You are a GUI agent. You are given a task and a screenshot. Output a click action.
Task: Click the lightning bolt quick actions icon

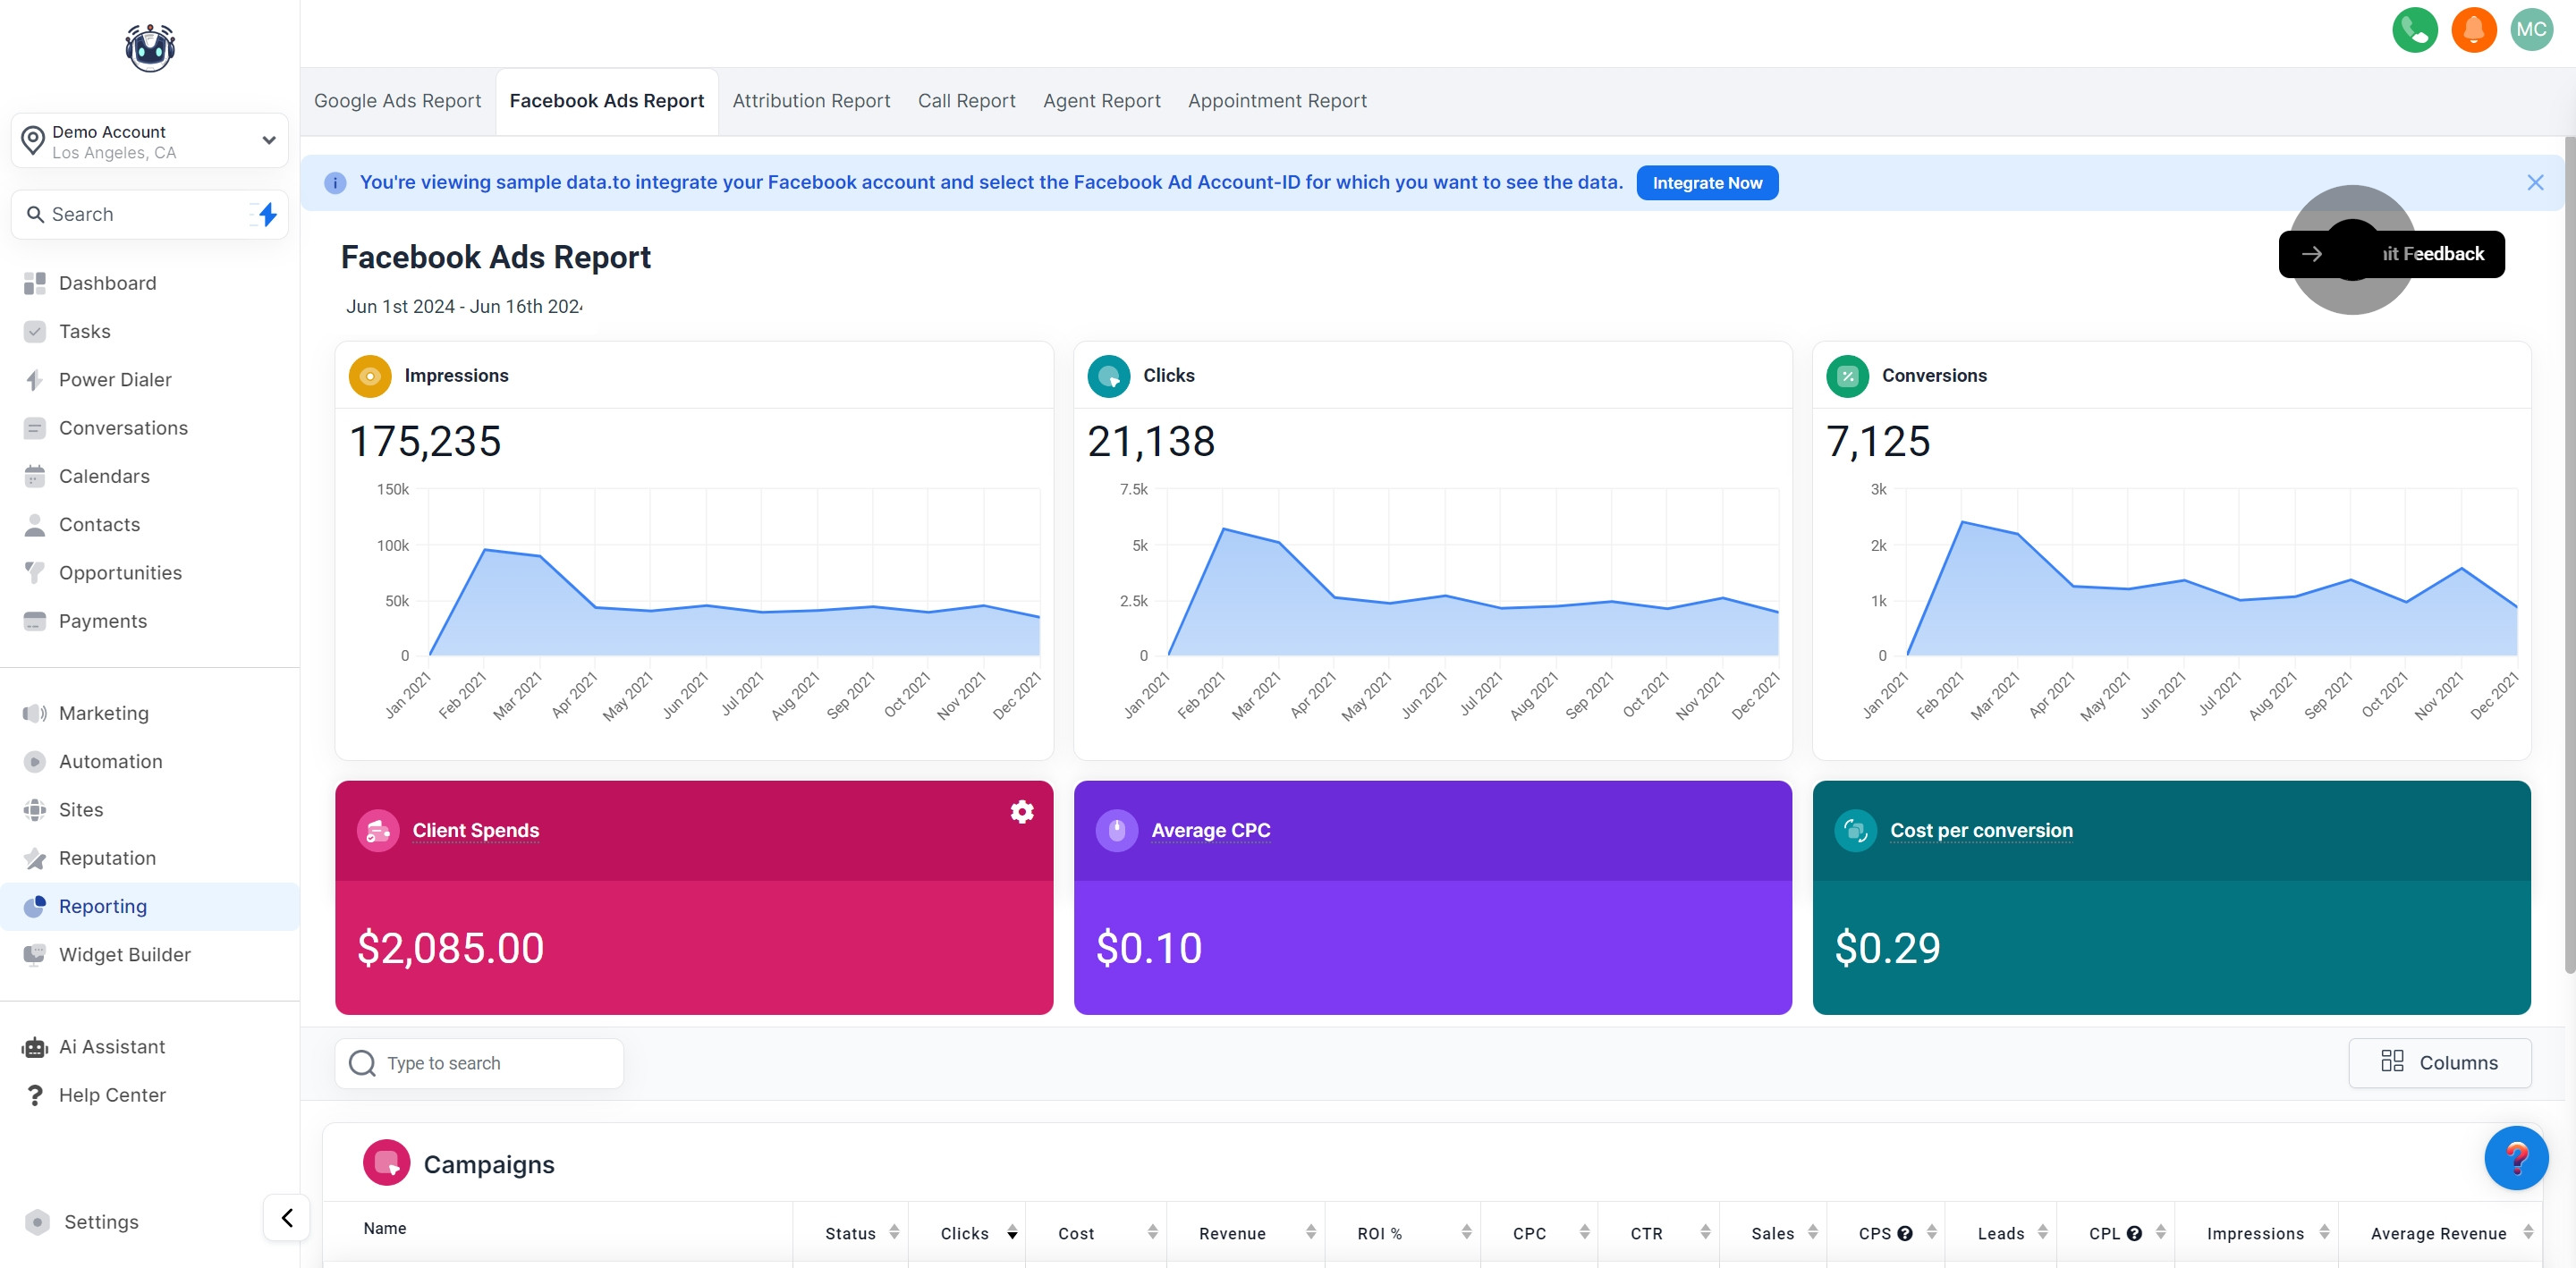tap(267, 214)
